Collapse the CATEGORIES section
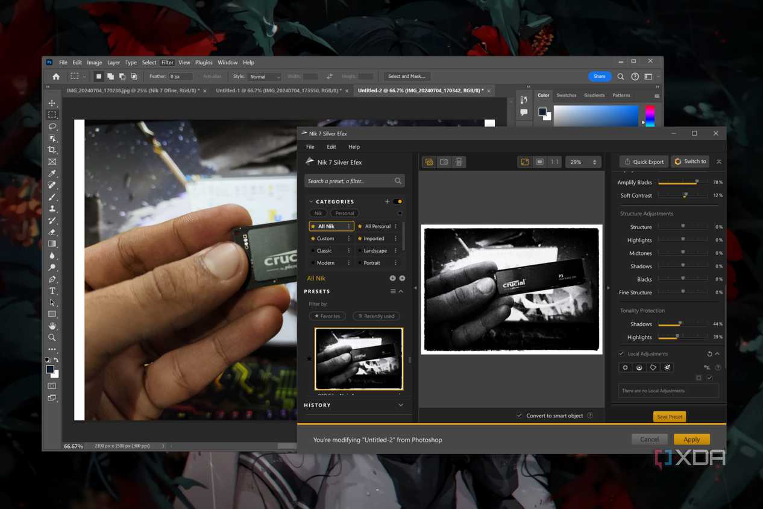Viewport: 763px width, 509px height. 311,201
